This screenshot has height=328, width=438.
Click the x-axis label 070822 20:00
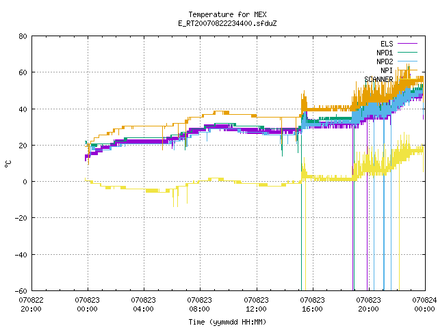click(x=31, y=305)
